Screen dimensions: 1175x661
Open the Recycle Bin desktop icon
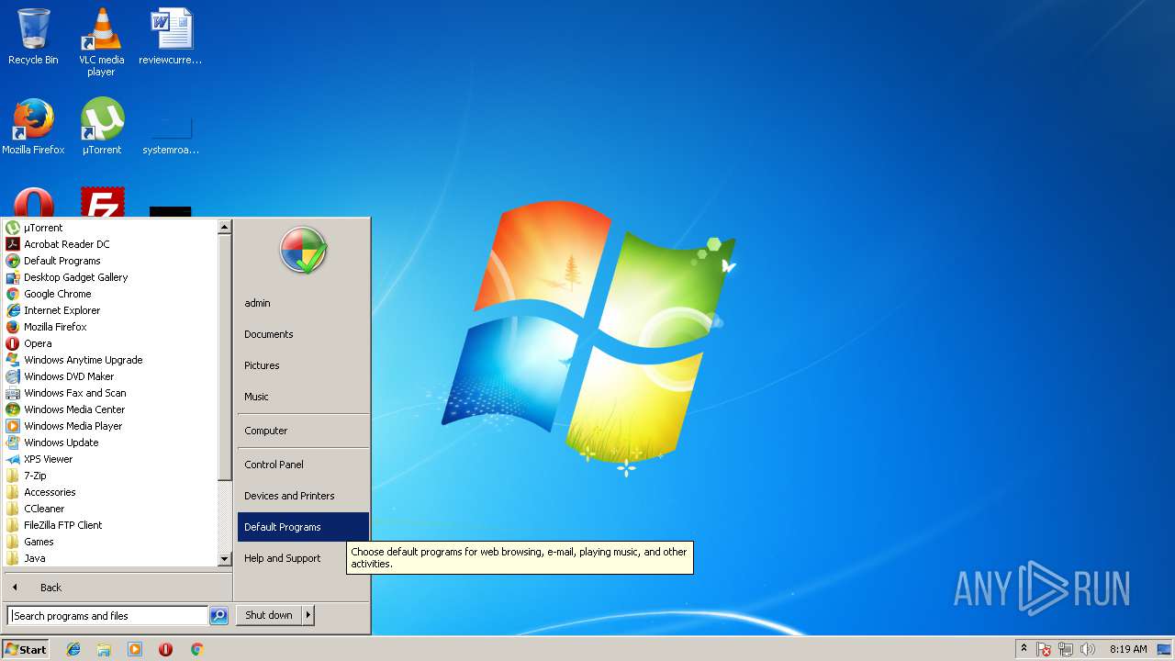click(33, 37)
